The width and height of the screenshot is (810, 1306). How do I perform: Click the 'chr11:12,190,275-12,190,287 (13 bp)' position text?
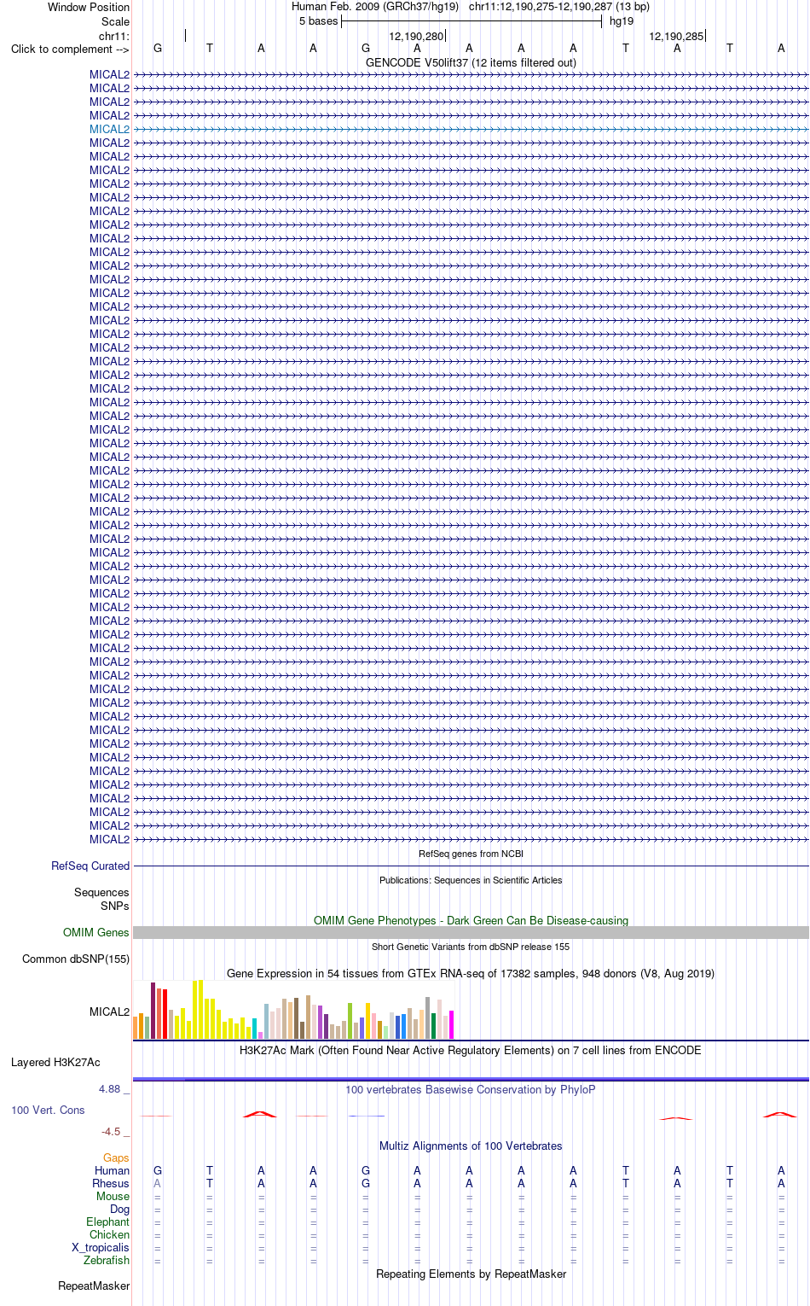point(559,7)
